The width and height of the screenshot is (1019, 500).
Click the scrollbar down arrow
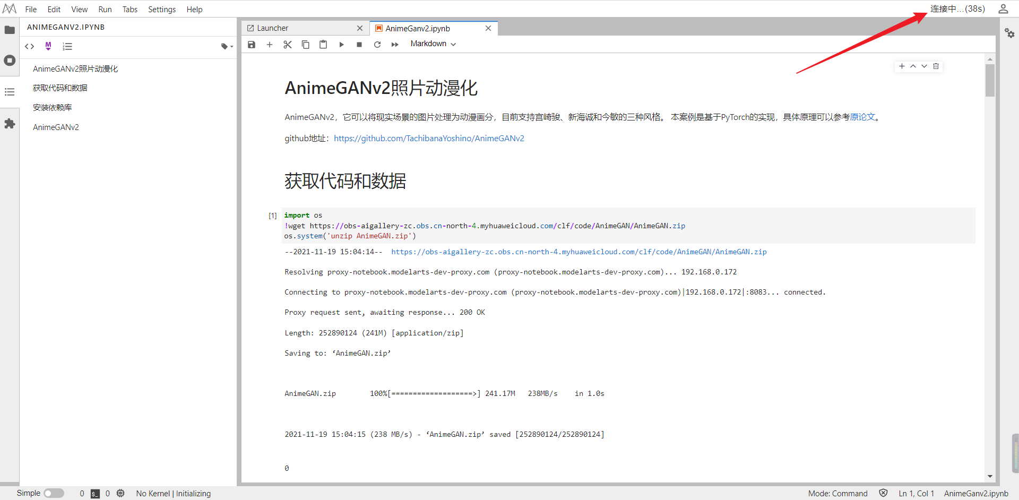click(x=990, y=477)
